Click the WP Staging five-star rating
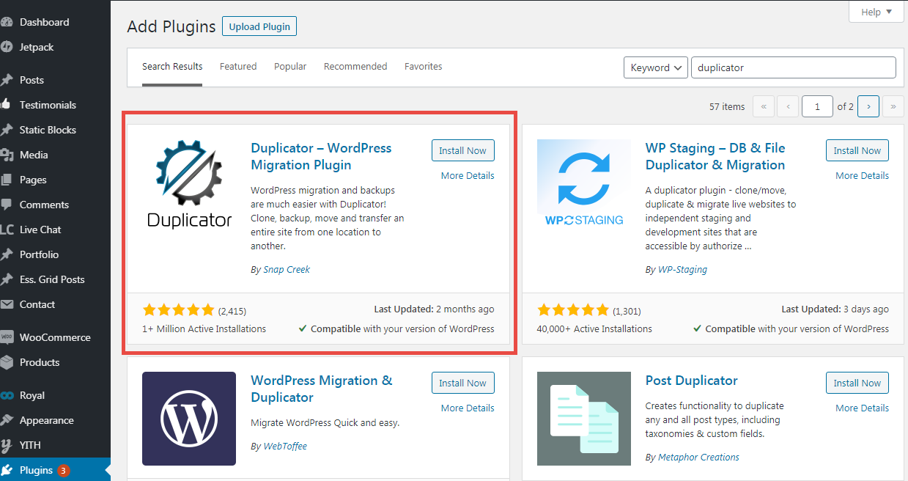The width and height of the screenshot is (908, 481). pos(573,310)
